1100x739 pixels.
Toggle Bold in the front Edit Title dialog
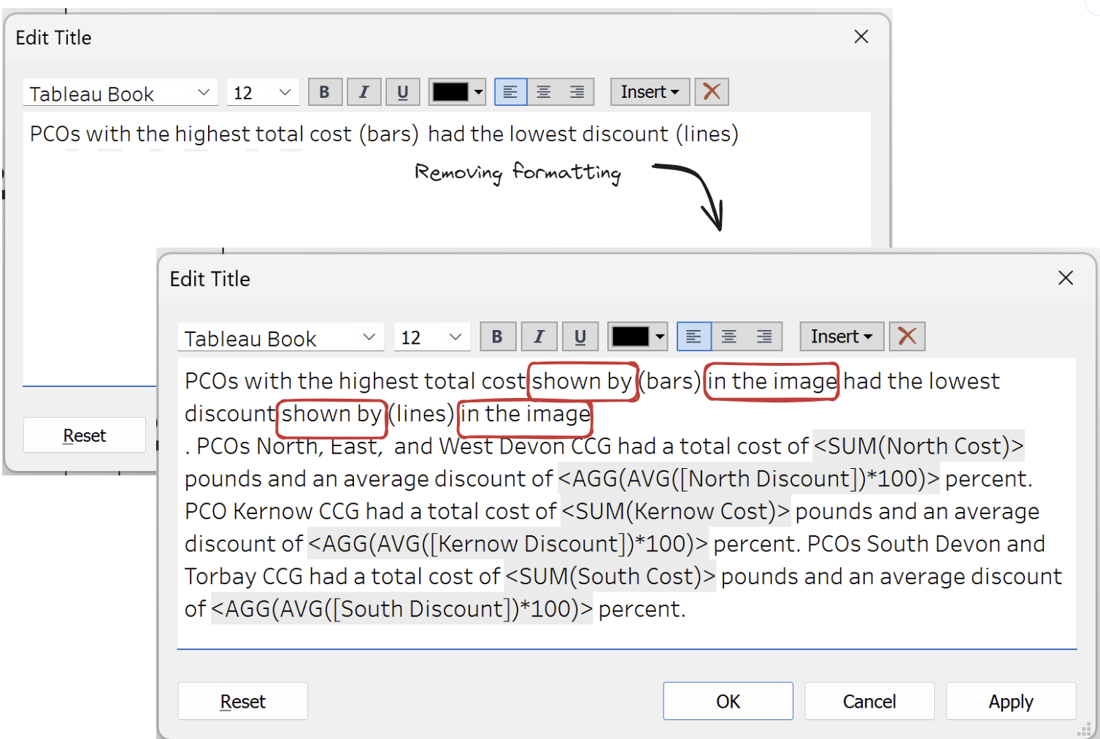point(498,337)
